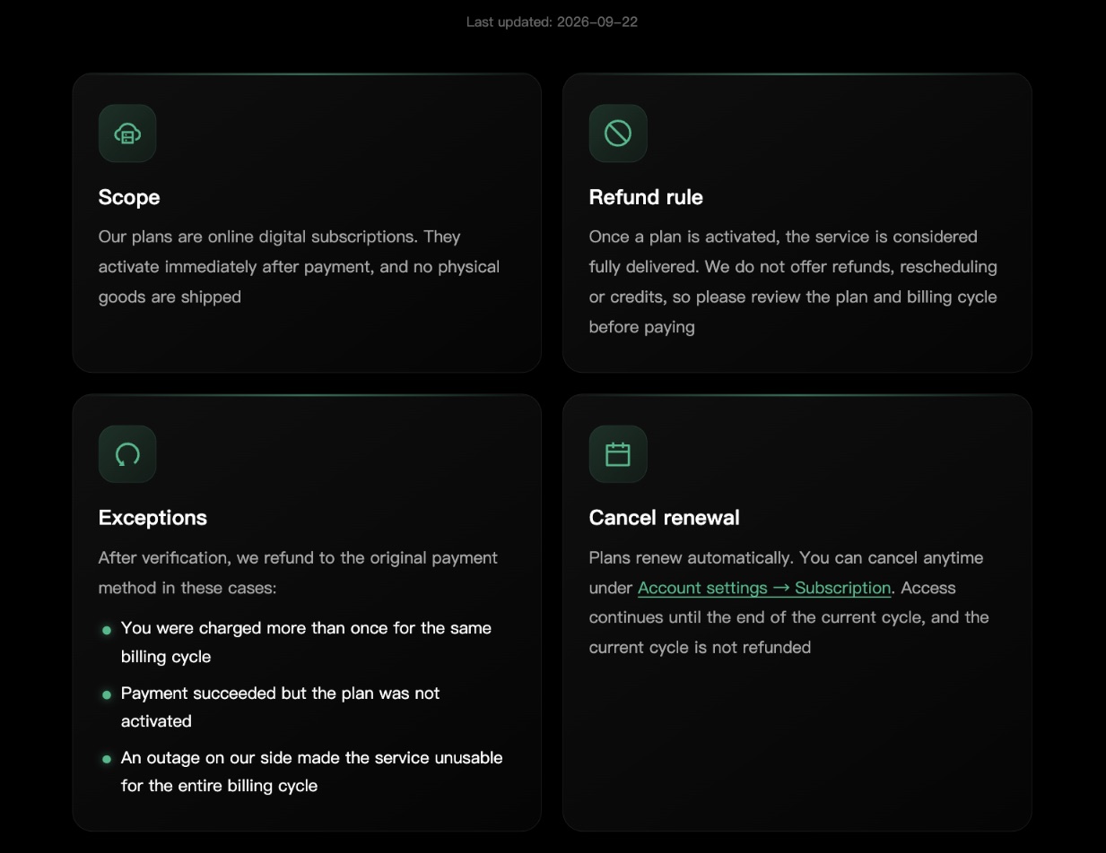Click "Our plans are online digital subscriptions" paragraph
Image resolution: width=1106 pixels, height=853 pixels.
pos(299,267)
